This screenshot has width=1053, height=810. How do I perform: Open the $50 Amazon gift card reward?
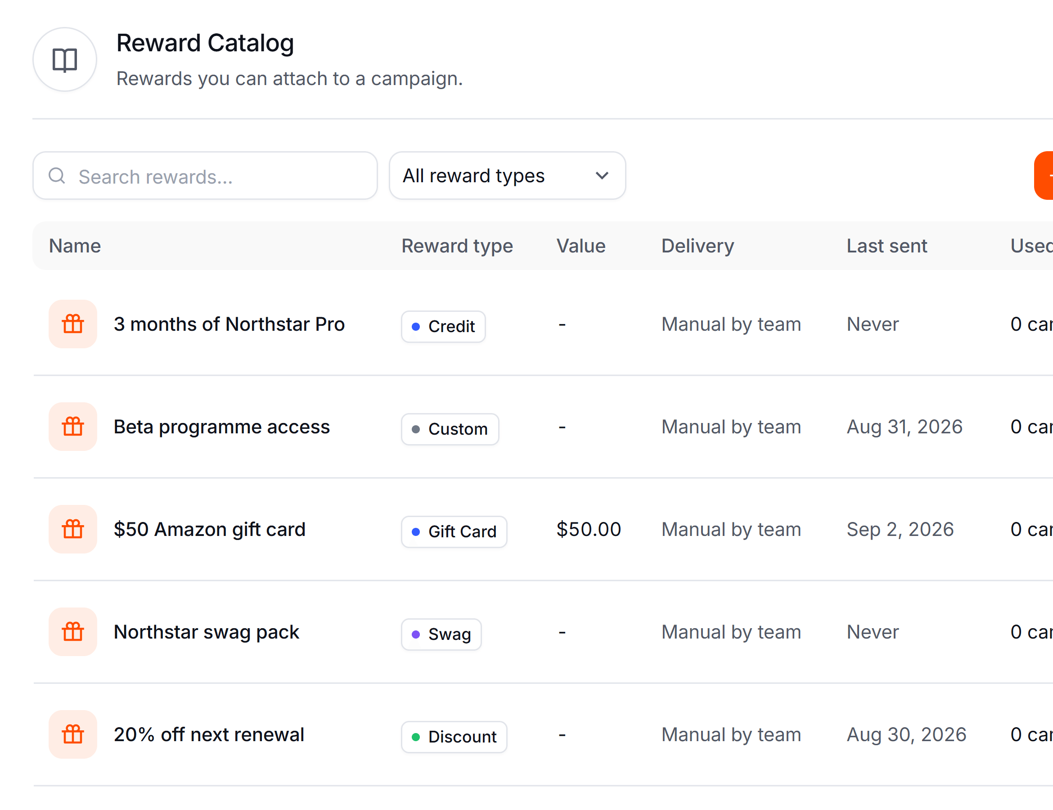[210, 529]
